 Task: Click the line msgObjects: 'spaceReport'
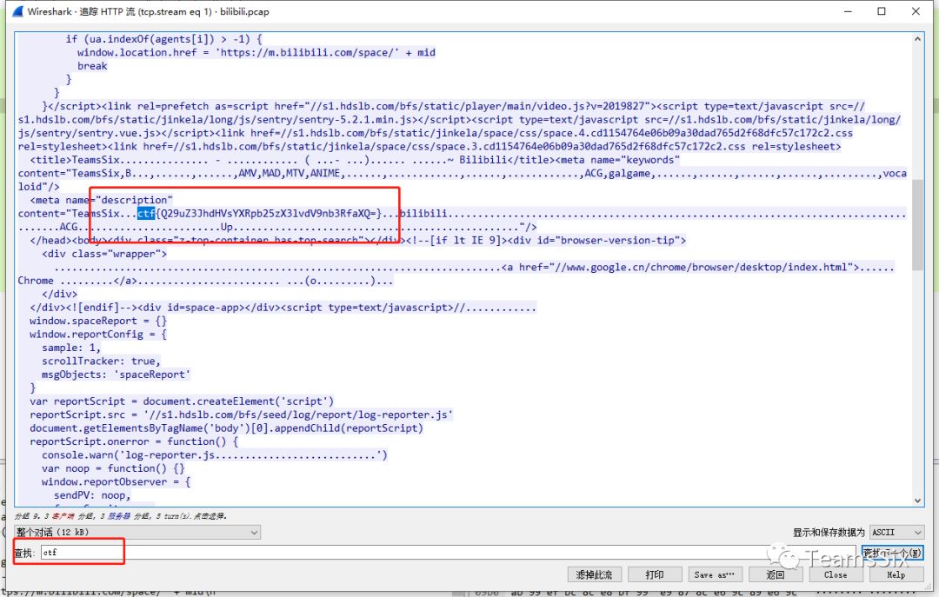pyautogui.click(x=117, y=375)
